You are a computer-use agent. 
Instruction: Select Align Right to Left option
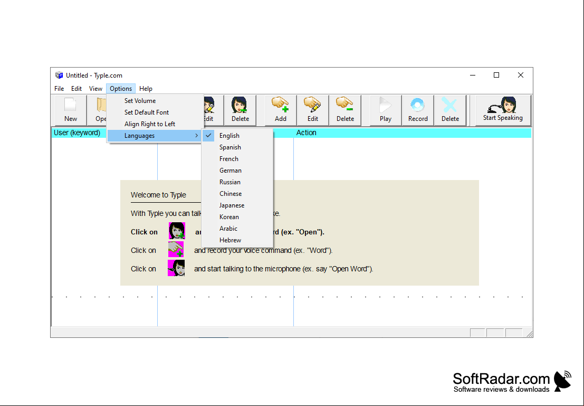[x=155, y=124]
